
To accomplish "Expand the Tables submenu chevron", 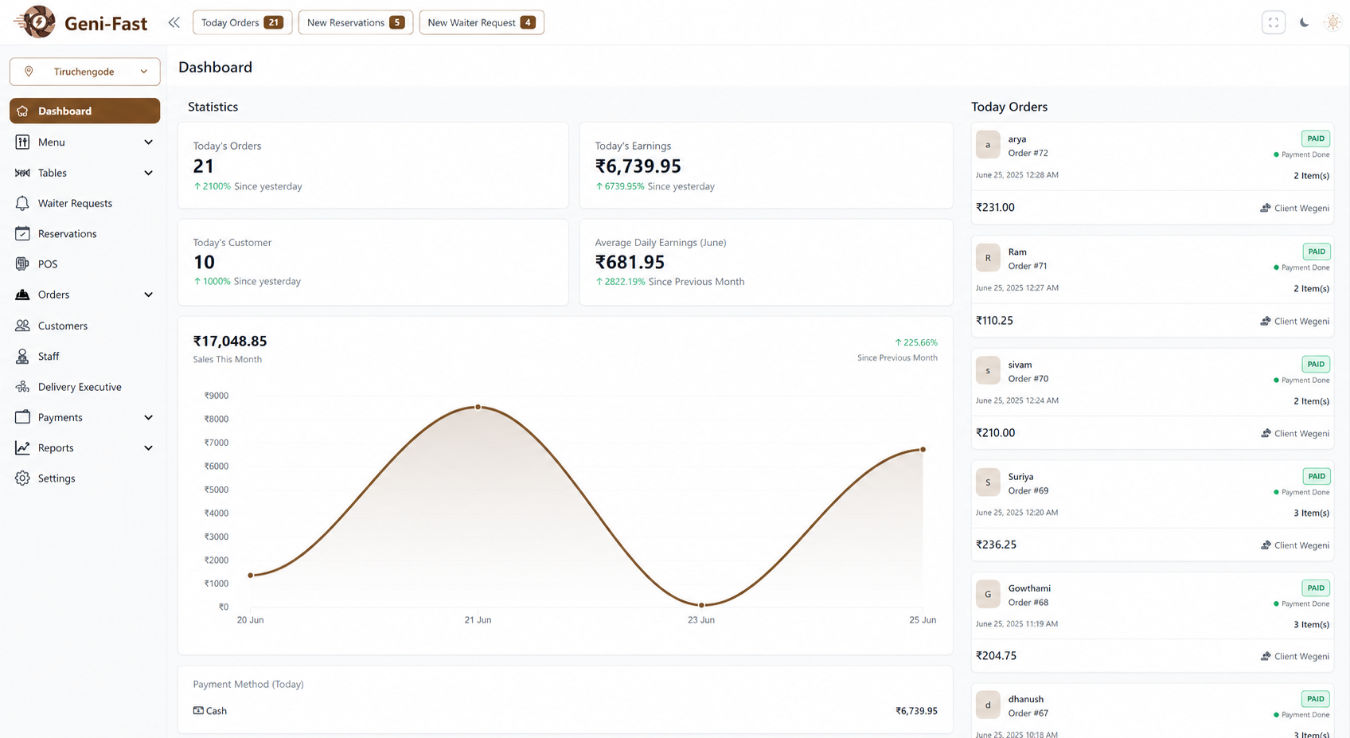I will tap(148, 173).
